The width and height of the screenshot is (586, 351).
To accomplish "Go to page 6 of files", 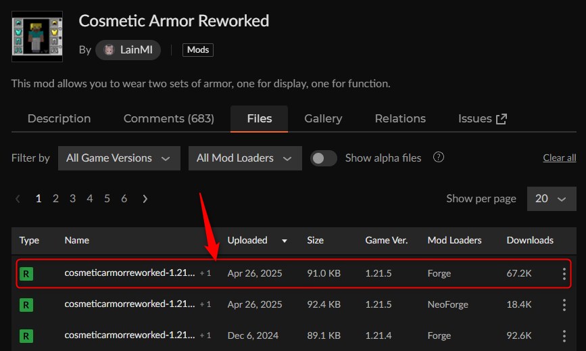I will click(x=124, y=198).
